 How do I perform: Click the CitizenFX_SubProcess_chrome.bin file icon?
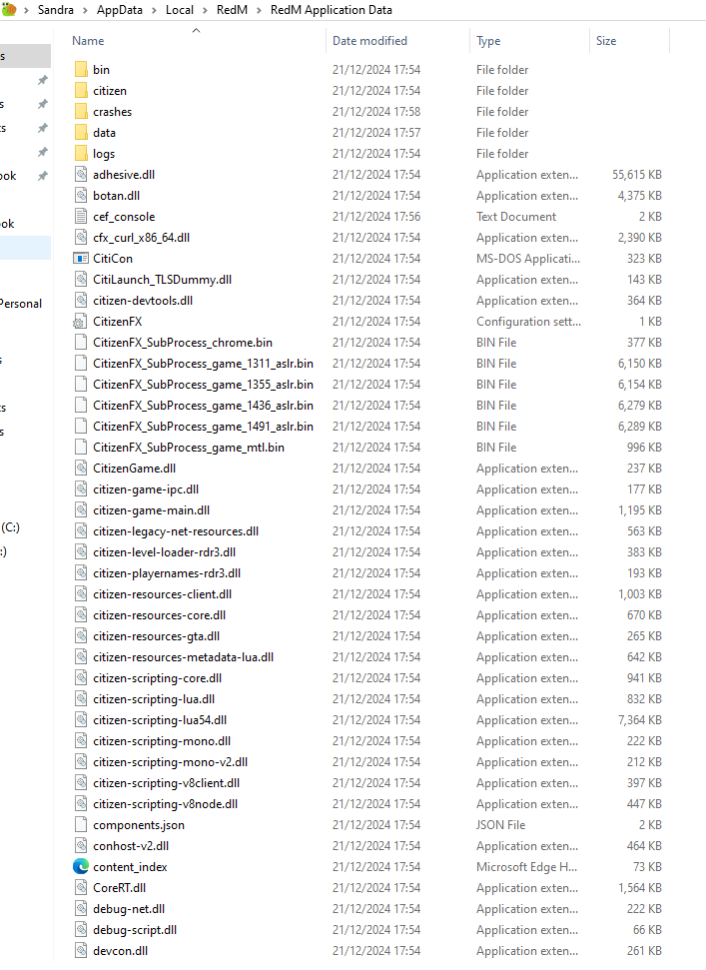click(81, 342)
